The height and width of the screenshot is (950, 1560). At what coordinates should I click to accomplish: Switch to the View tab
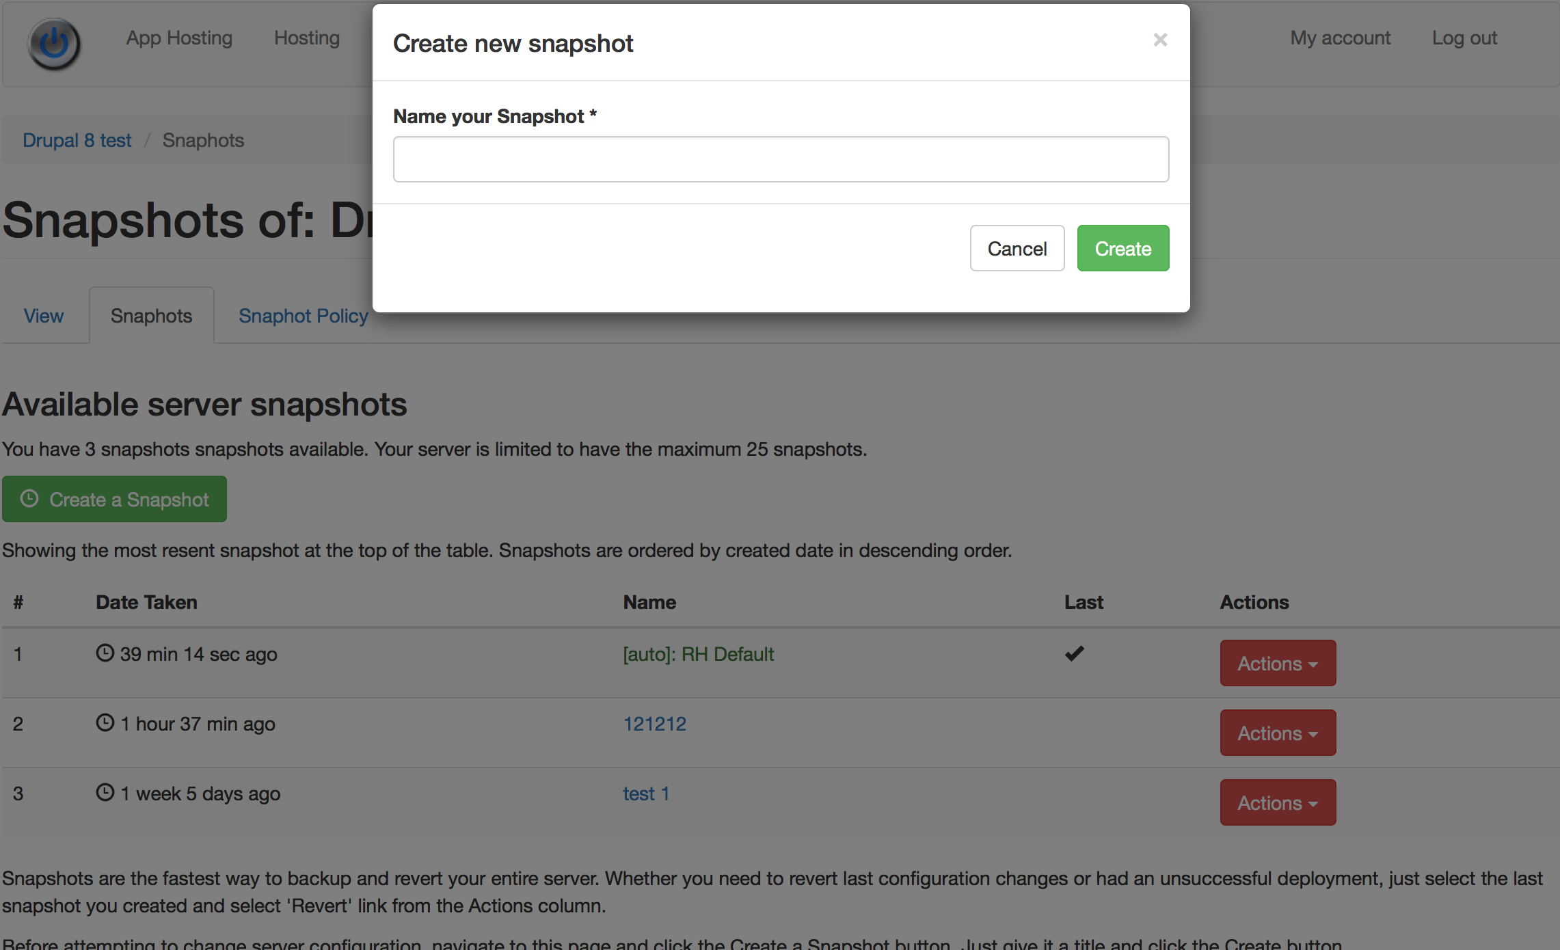tap(44, 316)
